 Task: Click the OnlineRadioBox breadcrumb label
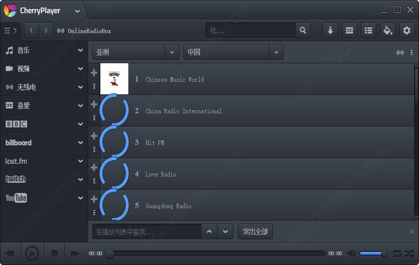pyautogui.click(x=89, y=31)
